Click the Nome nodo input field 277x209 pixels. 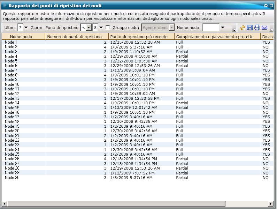point(211,28)
